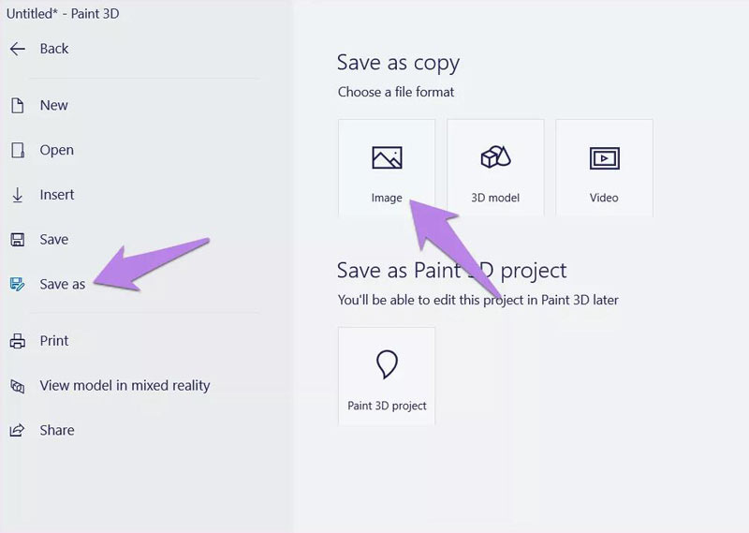Click the Save as icon
Viewport: 749px width, 533px height.
point(18,284)
